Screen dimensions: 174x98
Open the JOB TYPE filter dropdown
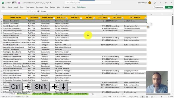[39, 18]
